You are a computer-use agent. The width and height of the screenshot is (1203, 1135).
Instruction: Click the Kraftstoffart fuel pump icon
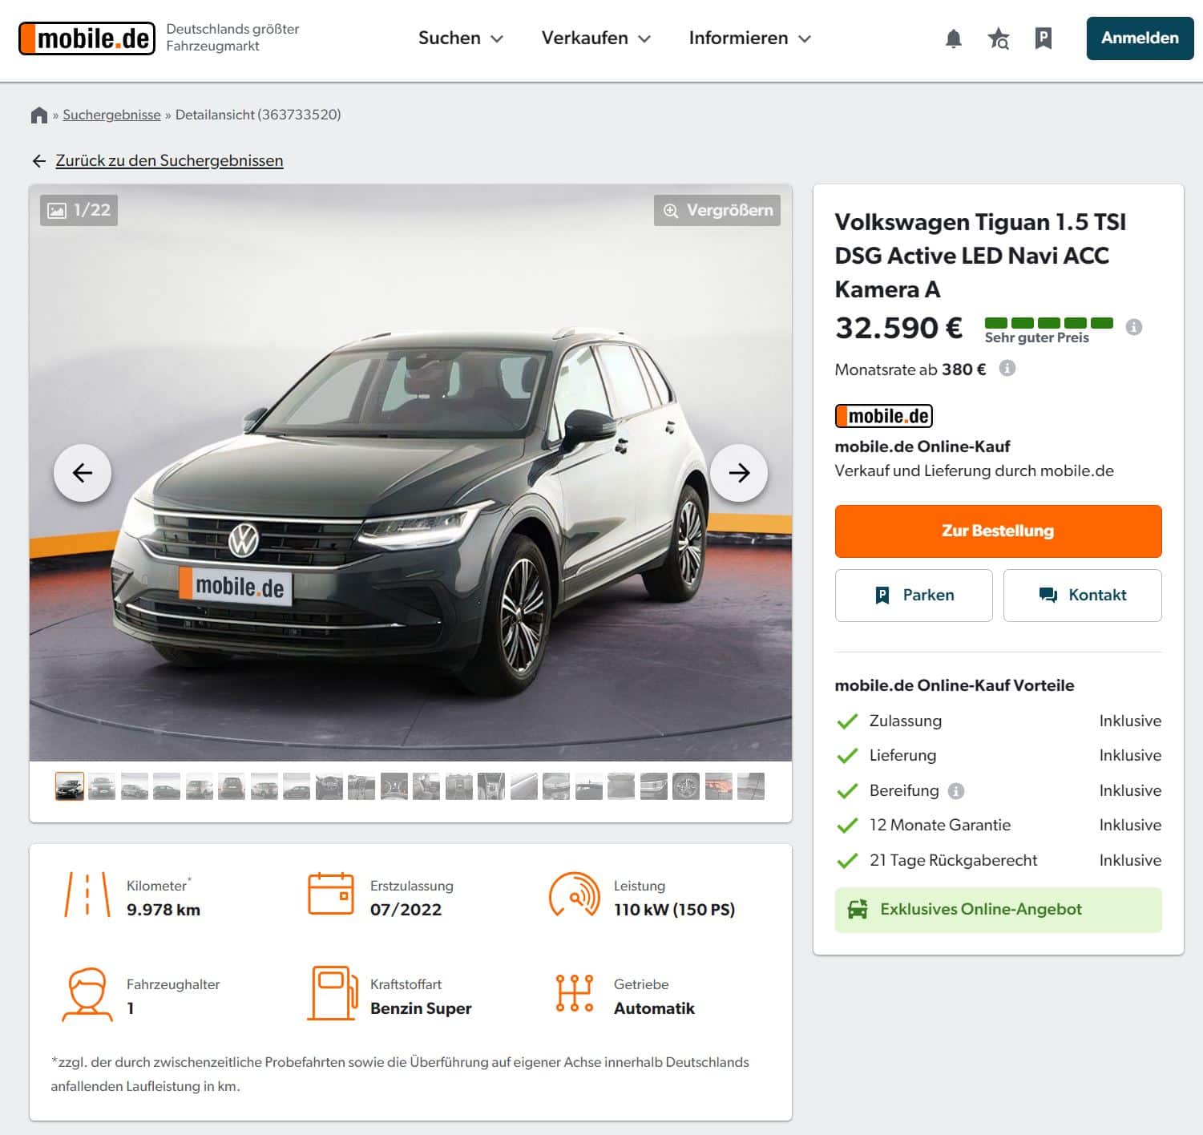332,994
